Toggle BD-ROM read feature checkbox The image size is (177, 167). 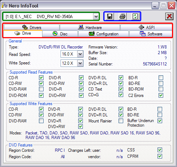pos(161,89)
